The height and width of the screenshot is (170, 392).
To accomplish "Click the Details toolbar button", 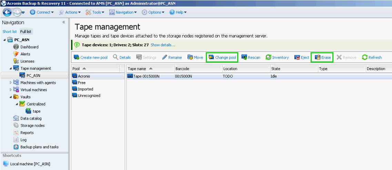I will [x=122, y=57].
